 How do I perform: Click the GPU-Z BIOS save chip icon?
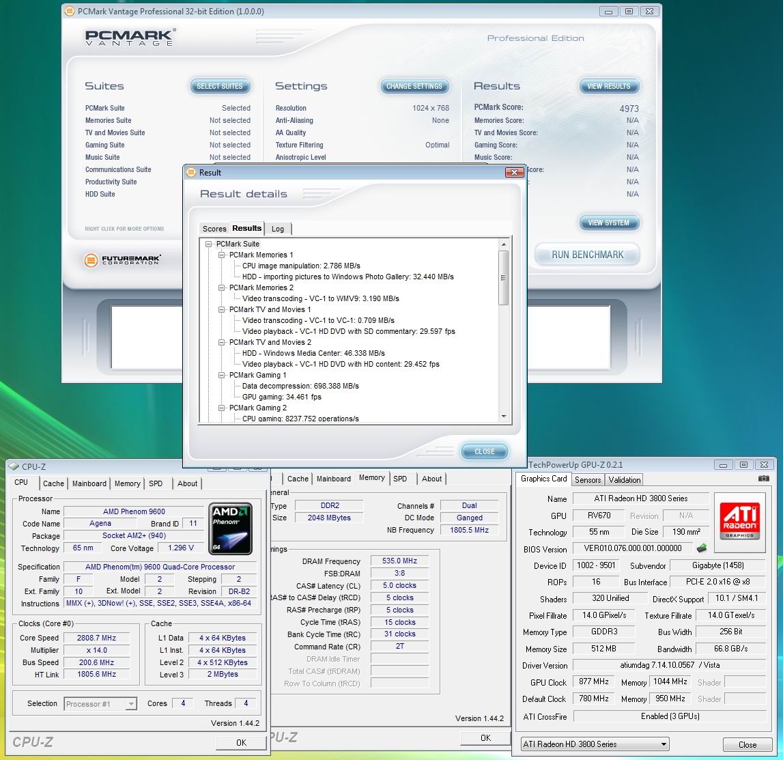pos(702,548)
